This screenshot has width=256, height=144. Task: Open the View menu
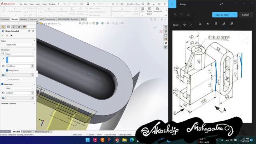tap(32, 4)
